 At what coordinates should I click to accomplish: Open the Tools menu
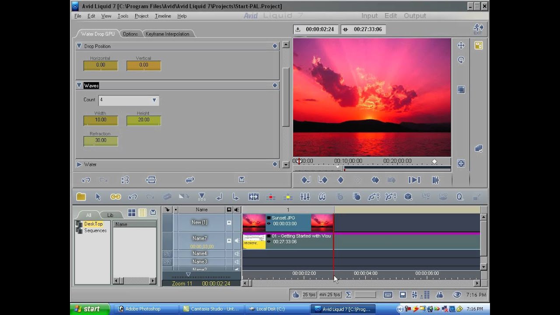point(123,16)
